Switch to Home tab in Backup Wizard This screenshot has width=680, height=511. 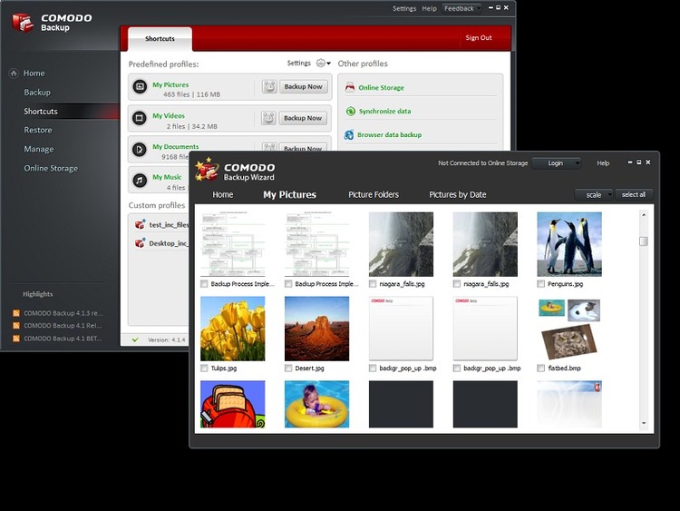222,194
